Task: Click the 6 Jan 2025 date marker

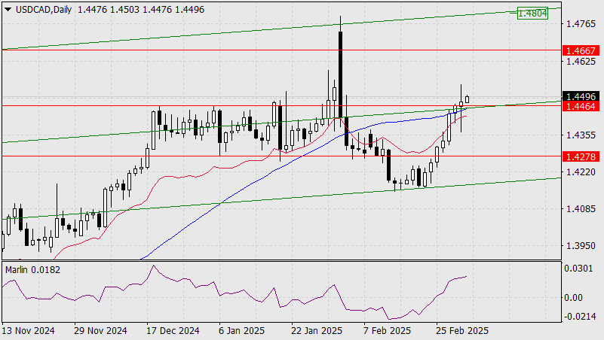Action: (241, 331)
